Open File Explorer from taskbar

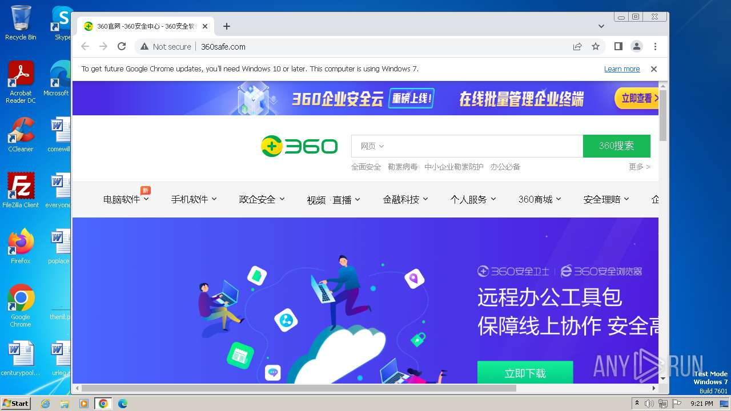(65, 404)
